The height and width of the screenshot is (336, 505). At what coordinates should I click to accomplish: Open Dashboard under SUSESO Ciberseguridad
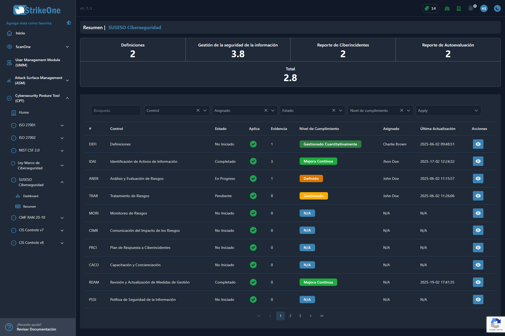pos(31,196)
